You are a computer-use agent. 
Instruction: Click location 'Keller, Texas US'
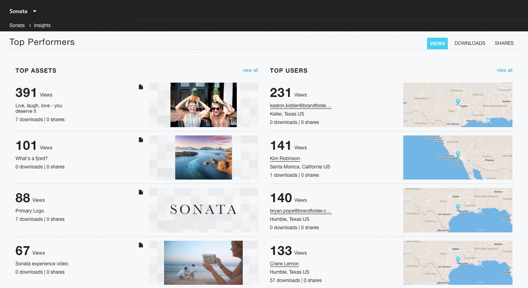pos(287,114)
